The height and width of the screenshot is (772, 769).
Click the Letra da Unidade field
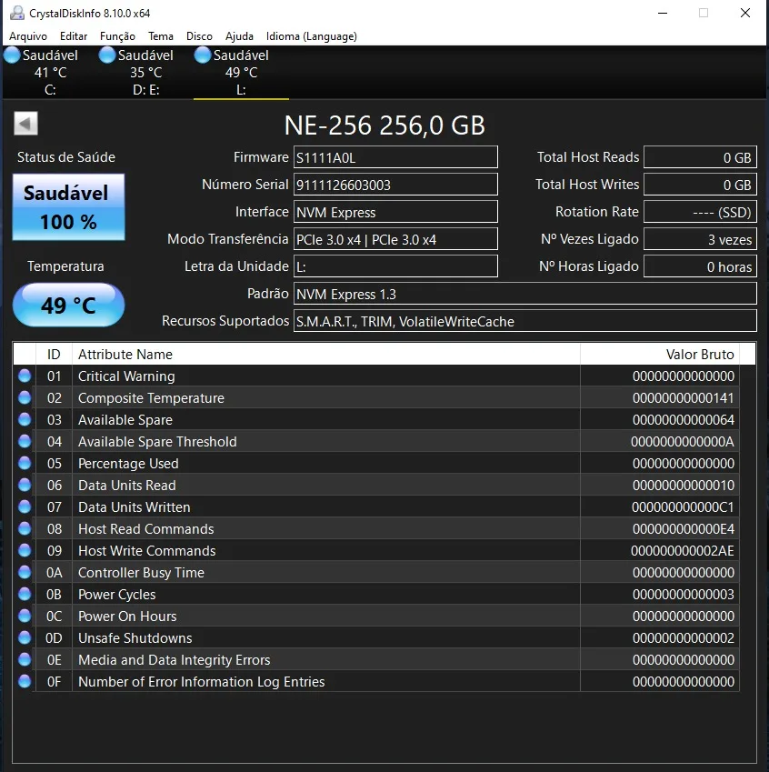(395, 266)
